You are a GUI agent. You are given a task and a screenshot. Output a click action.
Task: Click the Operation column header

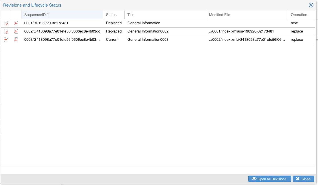tap(299, 15)
